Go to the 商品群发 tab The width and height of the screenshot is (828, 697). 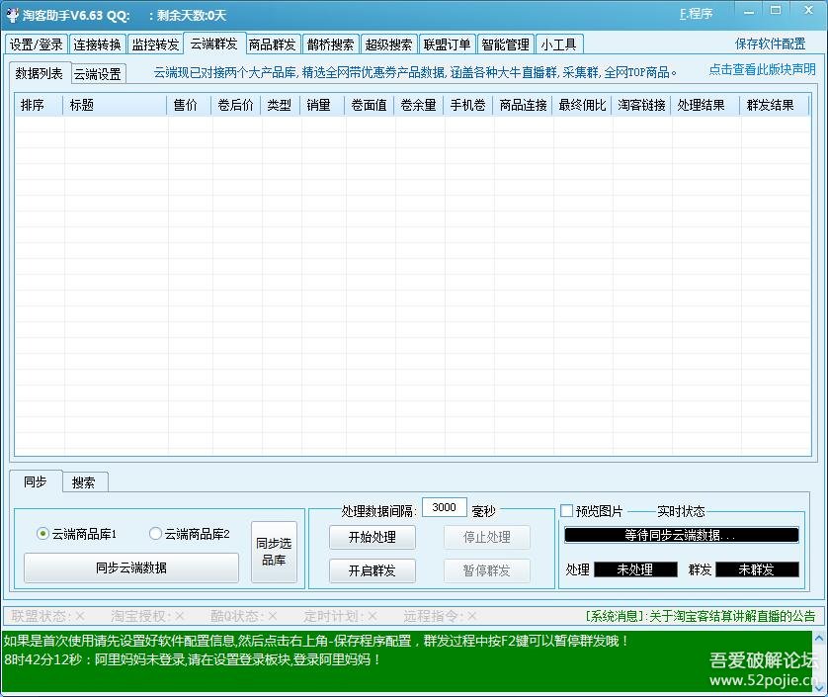[x=273, y=44]
